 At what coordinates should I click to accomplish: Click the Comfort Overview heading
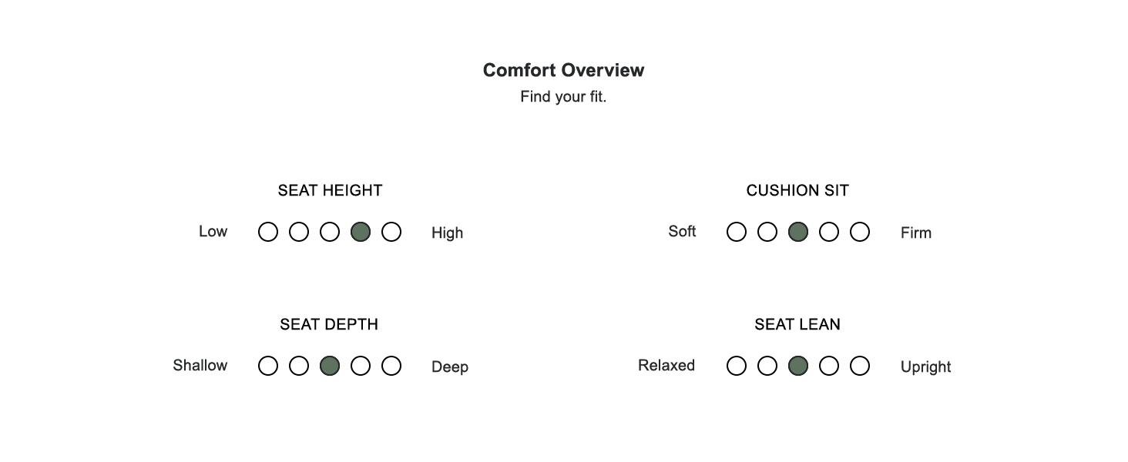coord(563,70)
